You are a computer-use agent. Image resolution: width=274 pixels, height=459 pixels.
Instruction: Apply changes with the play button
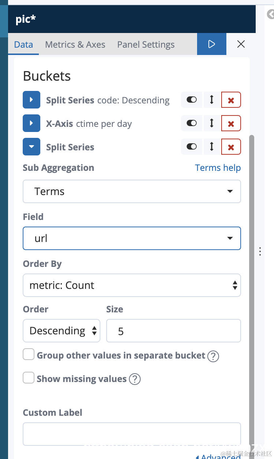tap(211, 44)
